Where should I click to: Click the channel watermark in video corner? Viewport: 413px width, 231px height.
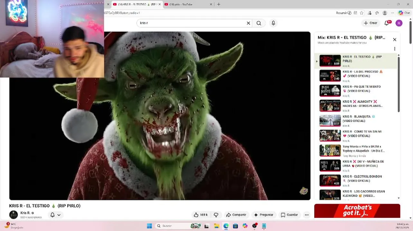tap(304, 191)
